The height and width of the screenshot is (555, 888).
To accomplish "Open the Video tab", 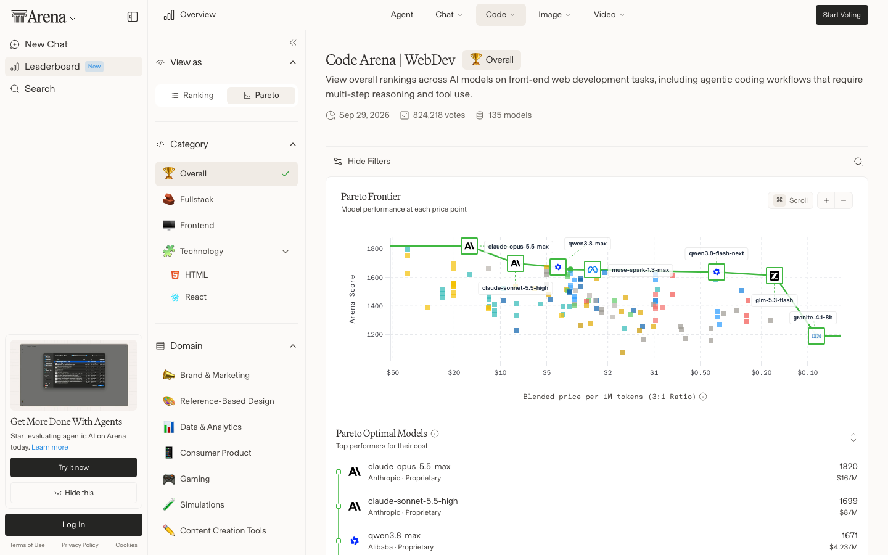I will 609,15.
